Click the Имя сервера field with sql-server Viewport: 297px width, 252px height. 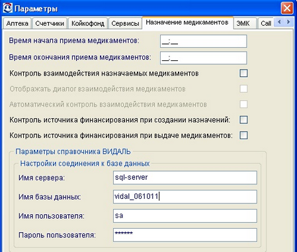pos(185,177)
